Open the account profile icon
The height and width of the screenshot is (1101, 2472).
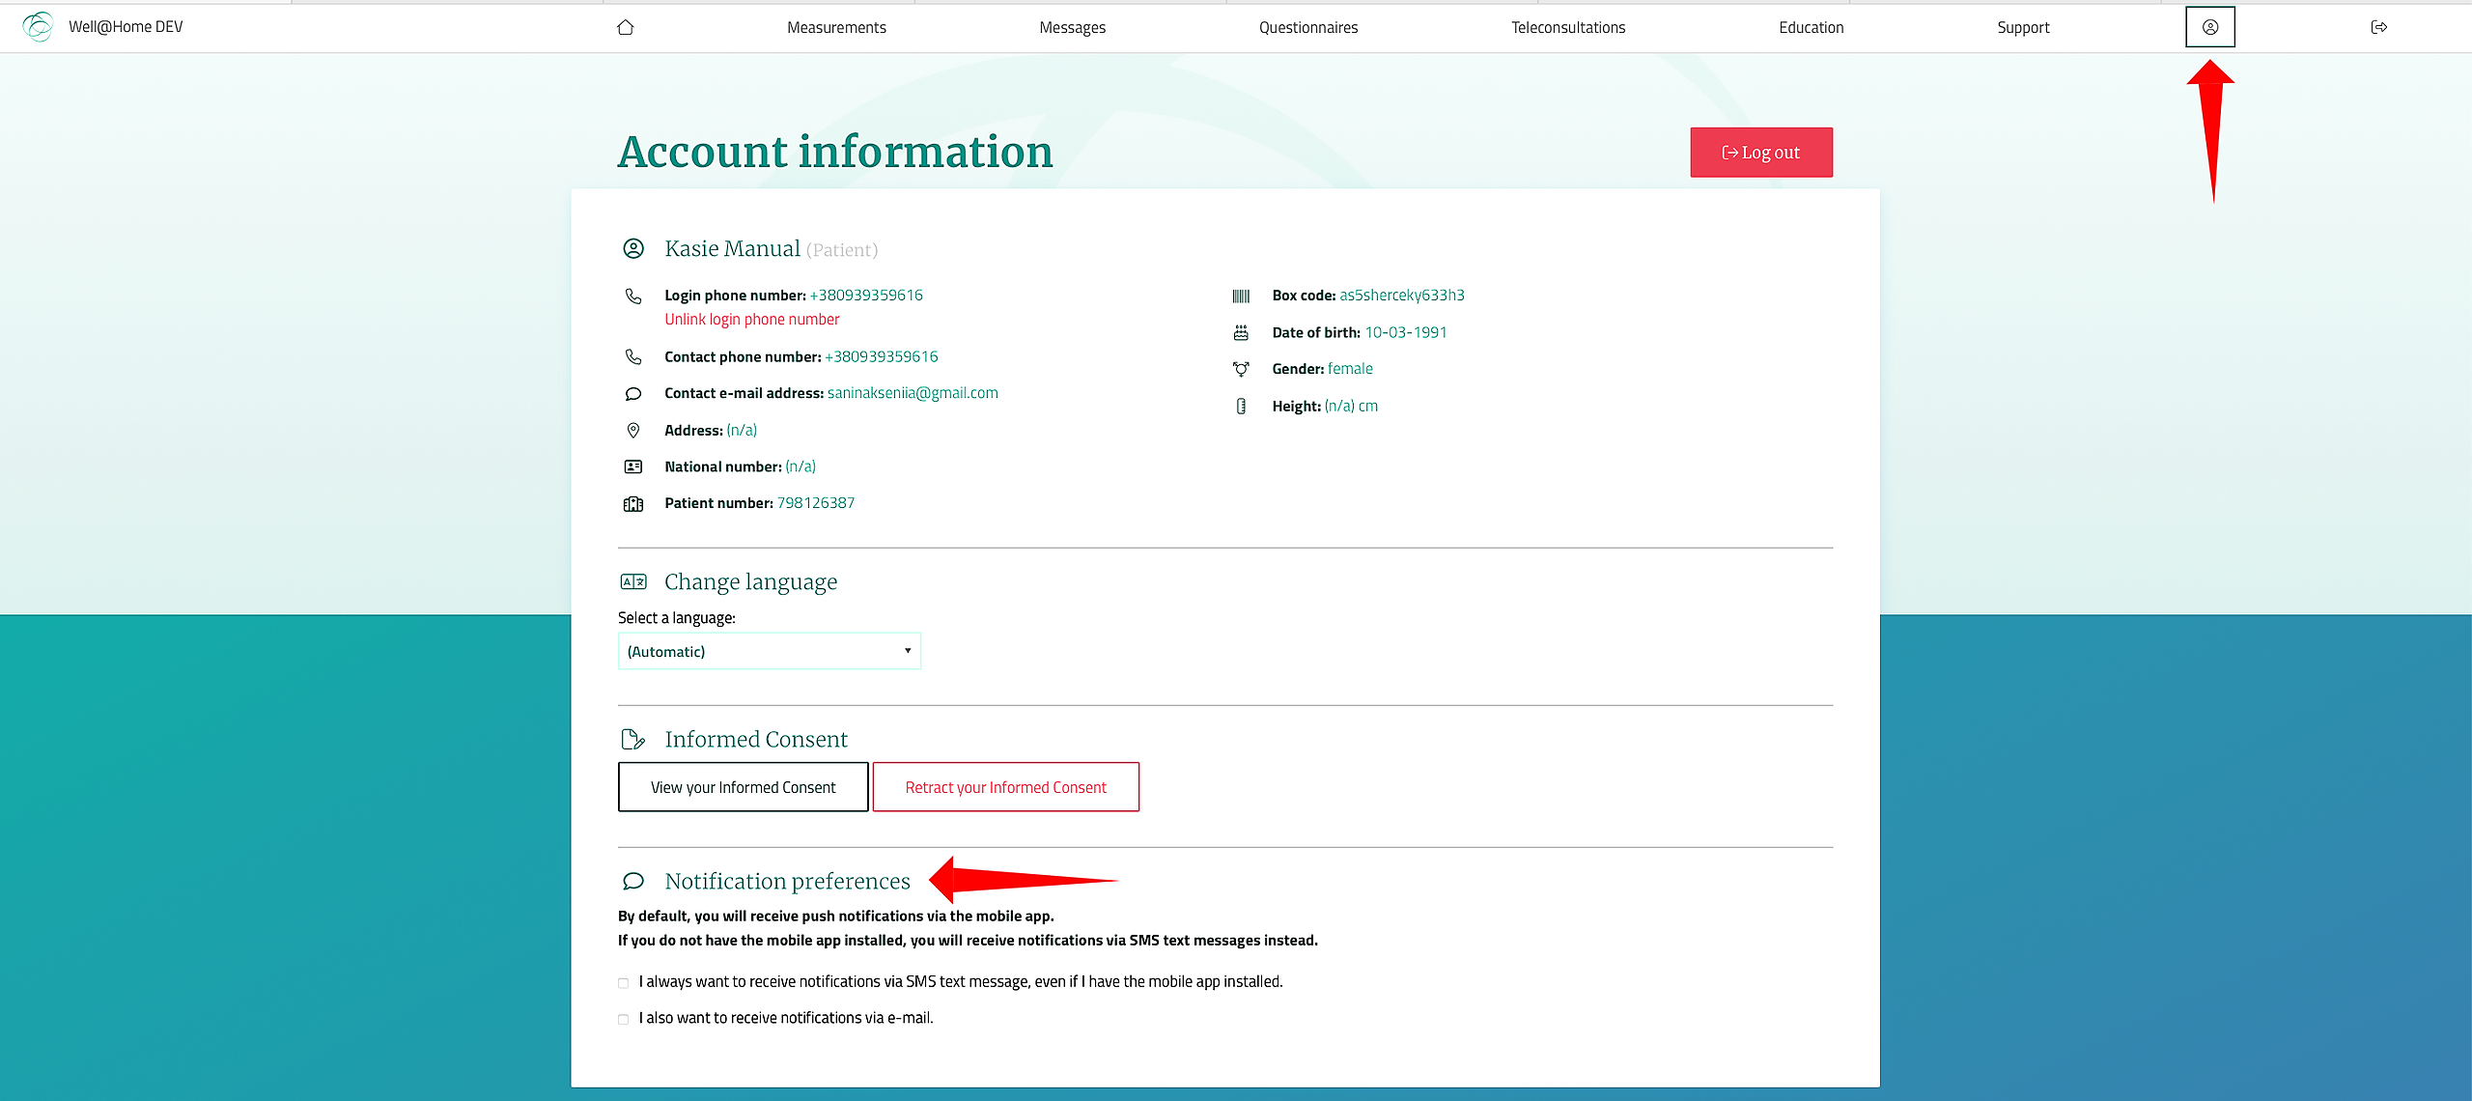(x=2209, y=27)
